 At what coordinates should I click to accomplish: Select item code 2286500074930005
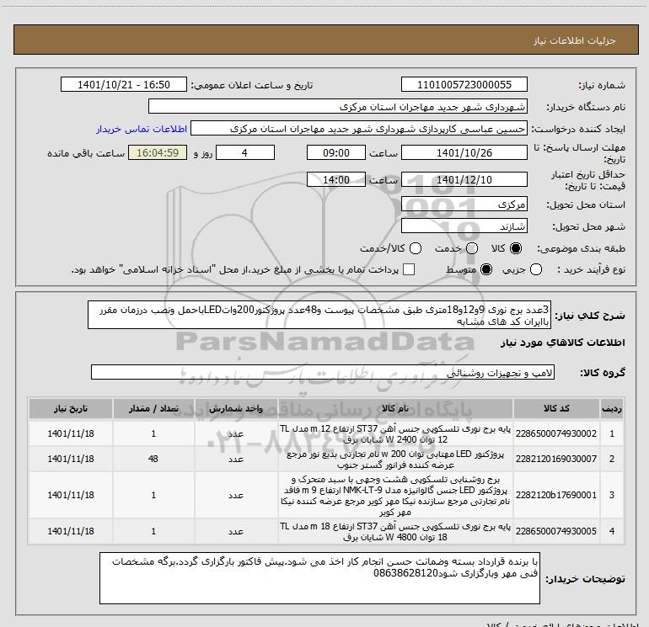point(556,531)
